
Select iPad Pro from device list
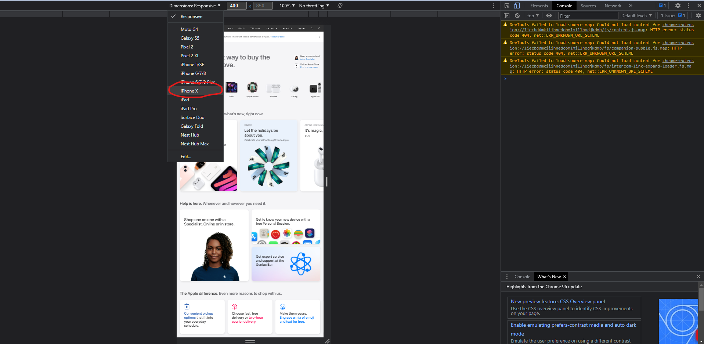point(195,109)
